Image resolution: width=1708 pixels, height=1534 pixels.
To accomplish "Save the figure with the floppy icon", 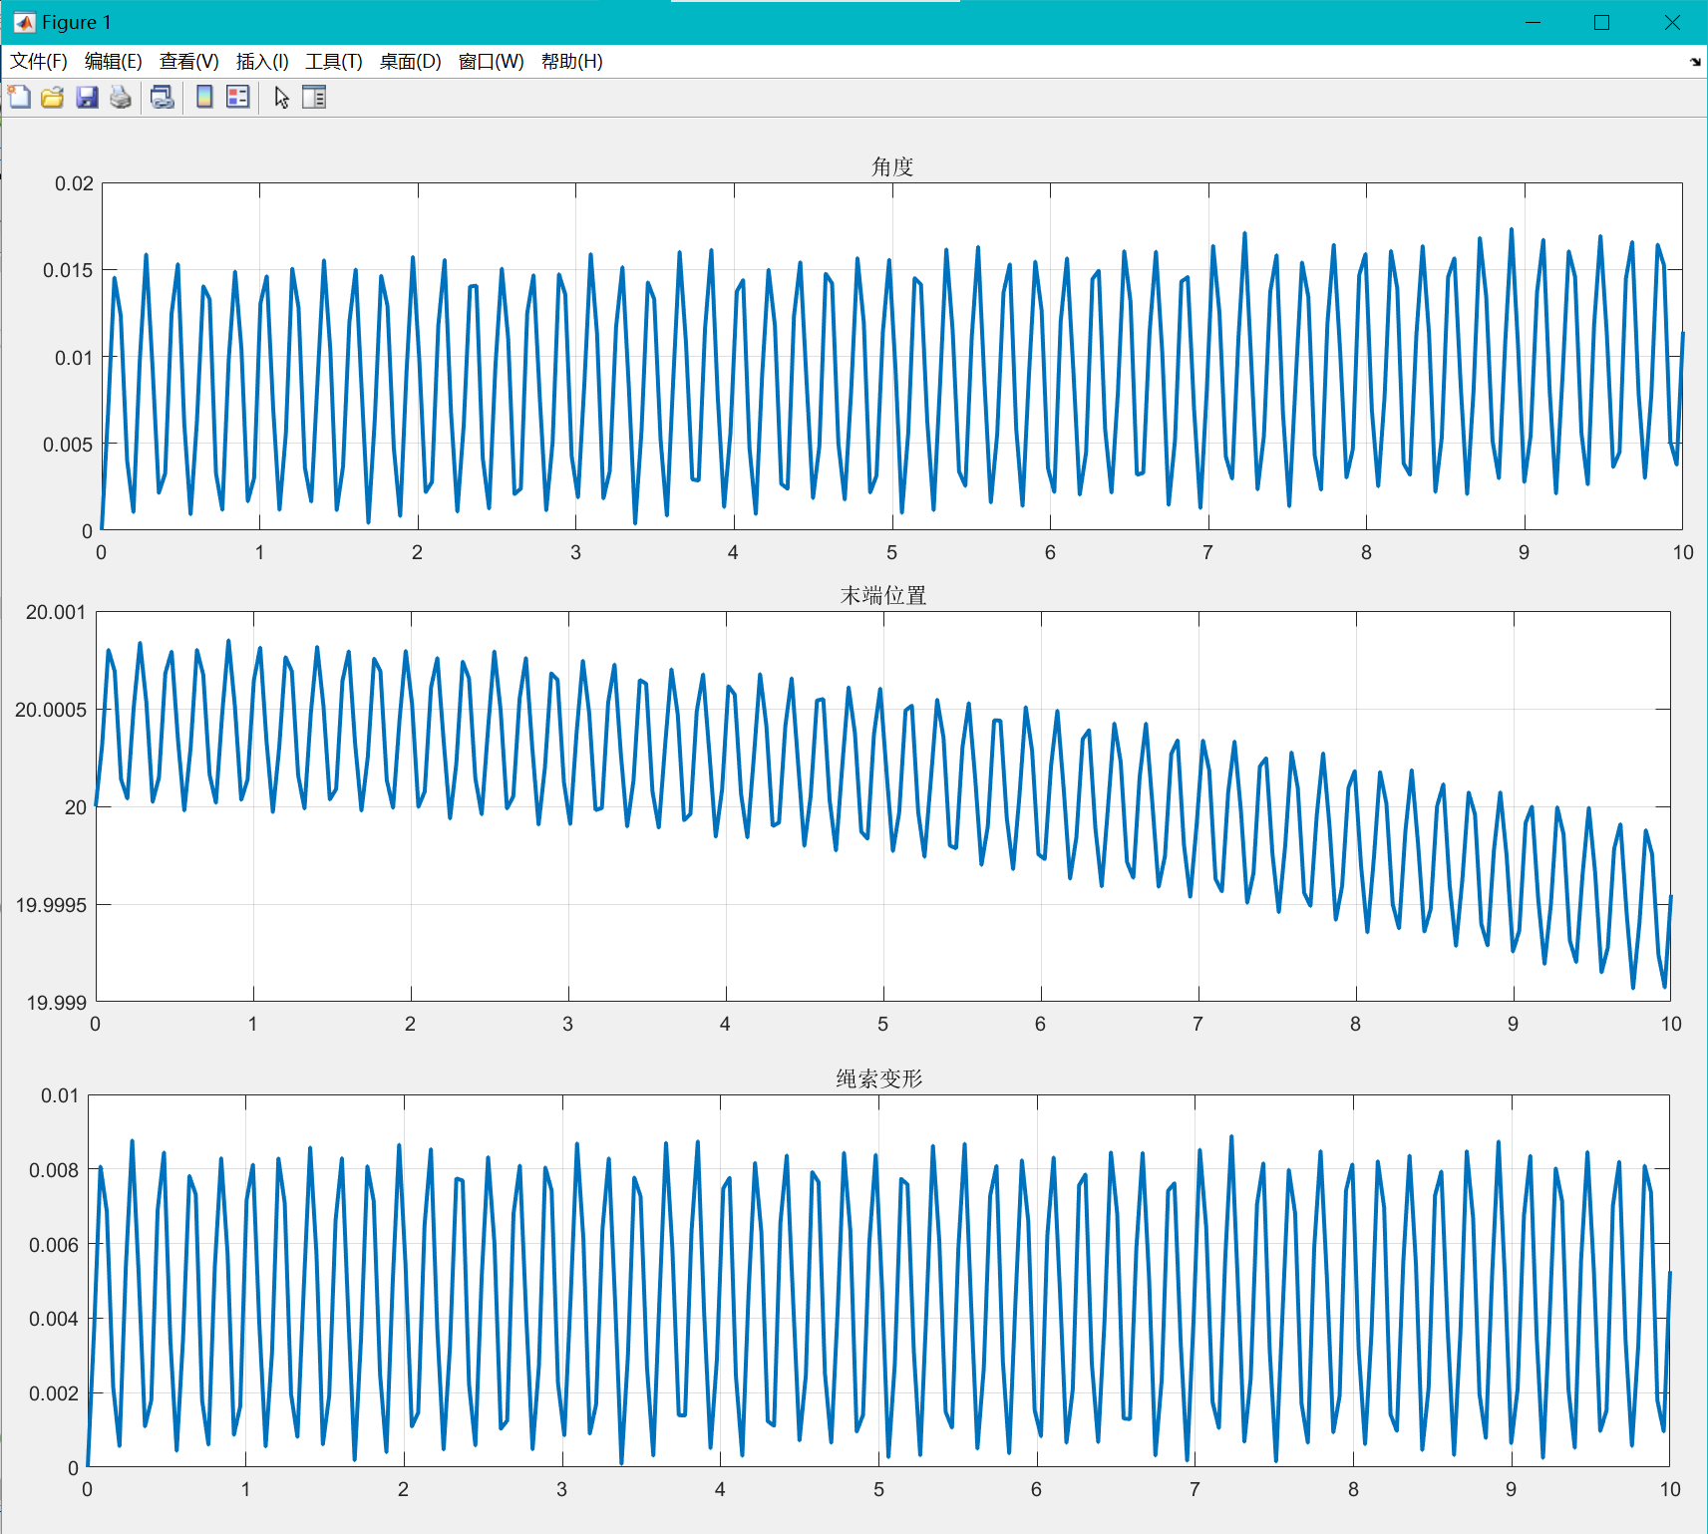I will pos(88,97).
